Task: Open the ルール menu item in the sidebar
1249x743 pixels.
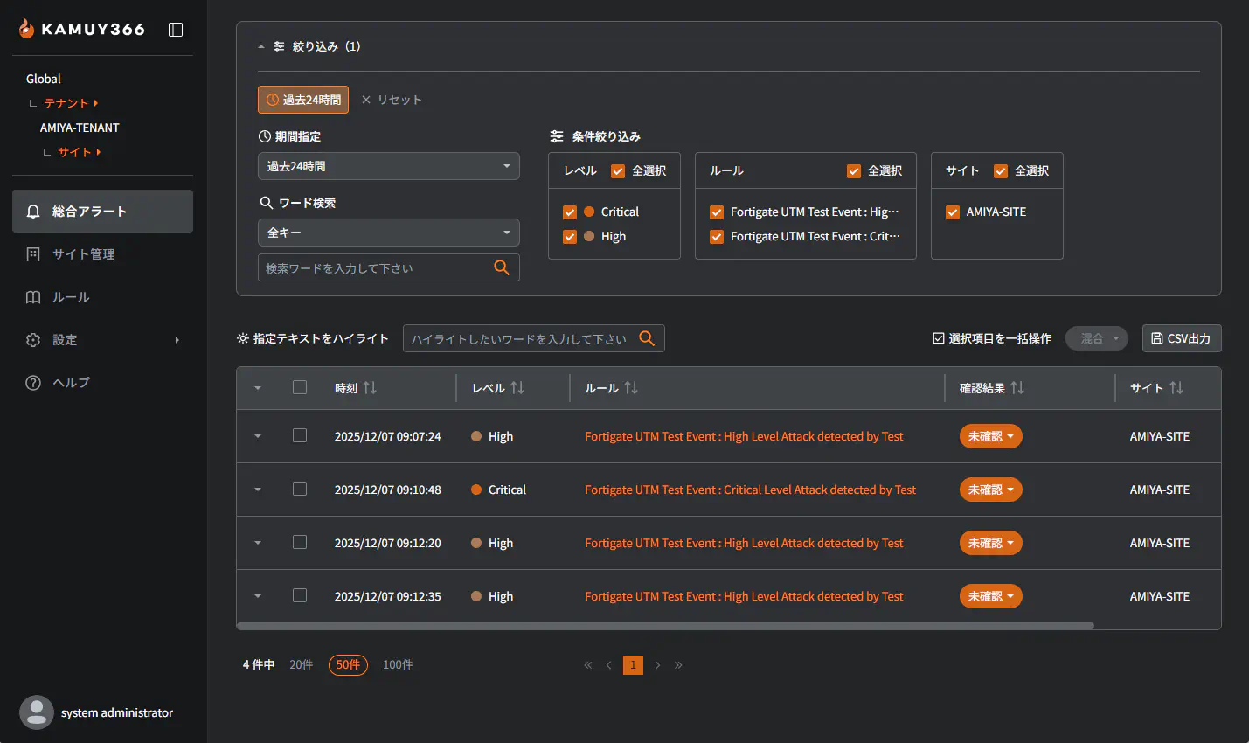Action: [x=71, y=297]
